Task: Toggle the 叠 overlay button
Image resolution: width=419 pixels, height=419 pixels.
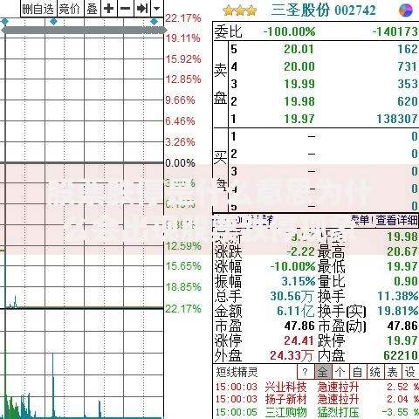Action: [93, 9]
